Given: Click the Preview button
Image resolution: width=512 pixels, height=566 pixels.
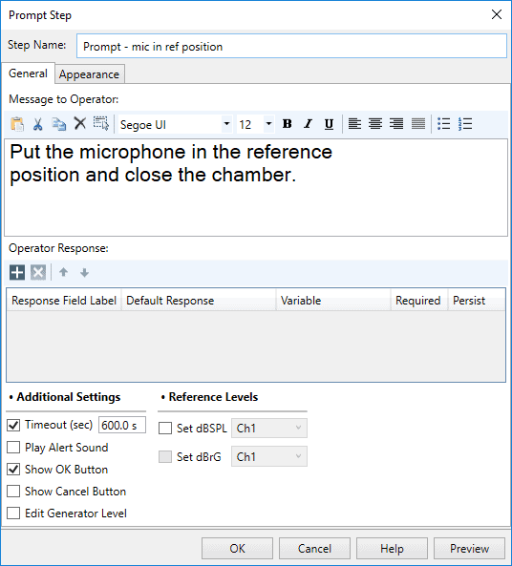Looking at the screenshot, I should (469, 549).
